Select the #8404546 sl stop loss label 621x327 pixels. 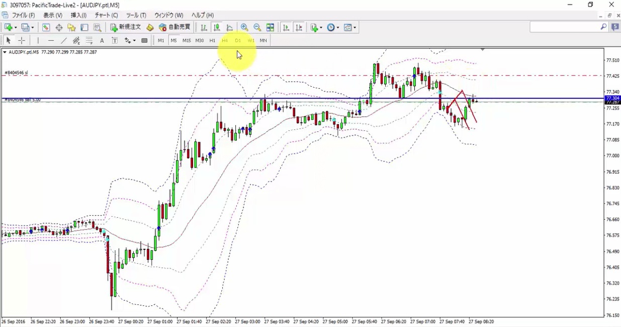coord(16,73)
